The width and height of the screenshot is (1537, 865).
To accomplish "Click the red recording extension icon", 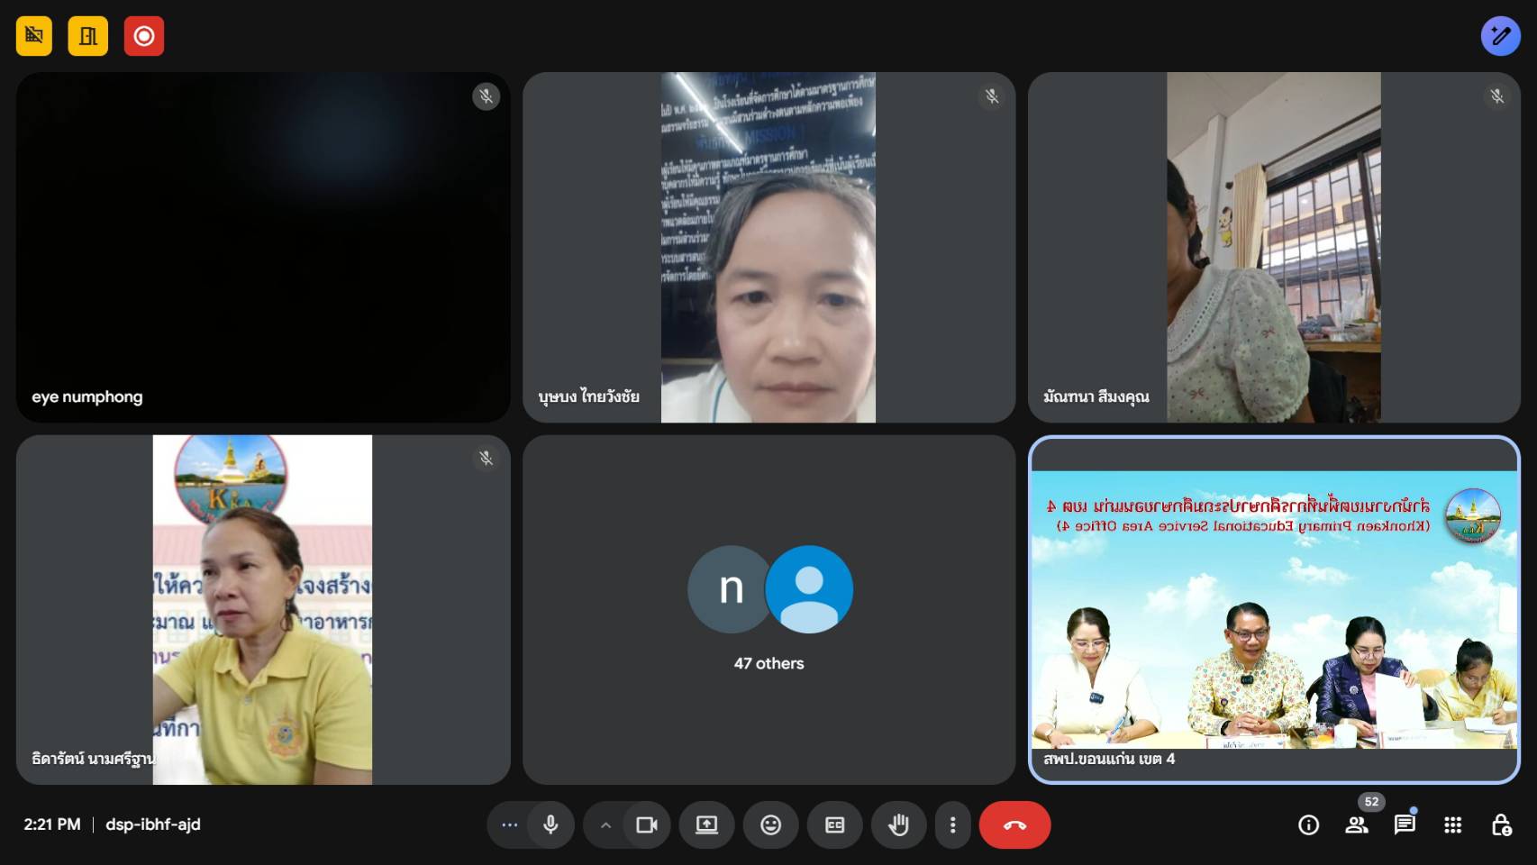I will click(x=144, y=36).
